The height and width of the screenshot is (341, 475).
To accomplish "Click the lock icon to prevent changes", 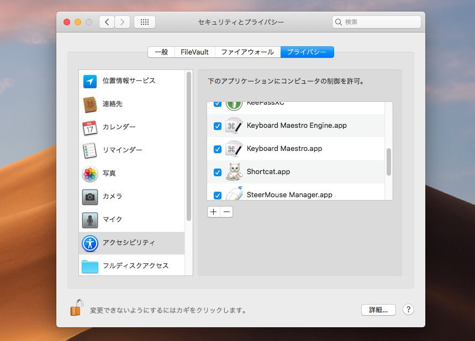I will point(76,308).
